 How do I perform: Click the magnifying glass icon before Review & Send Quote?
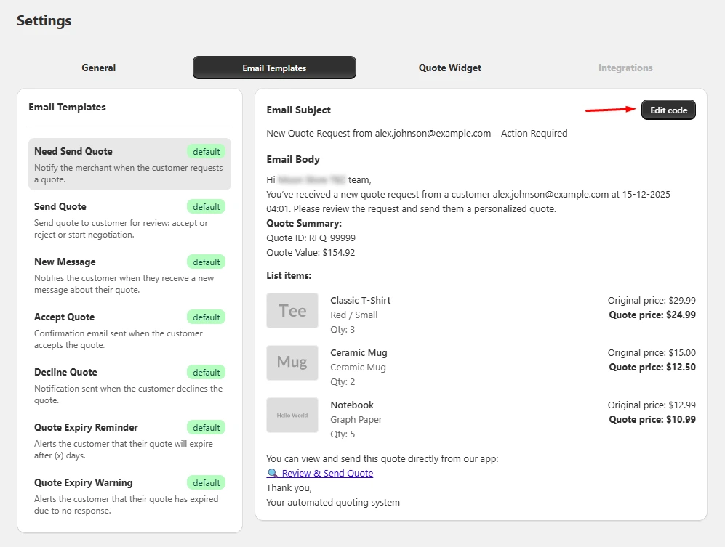[272, 473]
